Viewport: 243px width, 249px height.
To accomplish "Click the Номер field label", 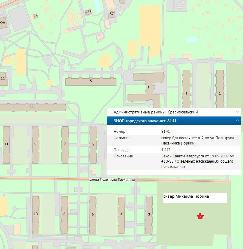I will pos(120,132).
